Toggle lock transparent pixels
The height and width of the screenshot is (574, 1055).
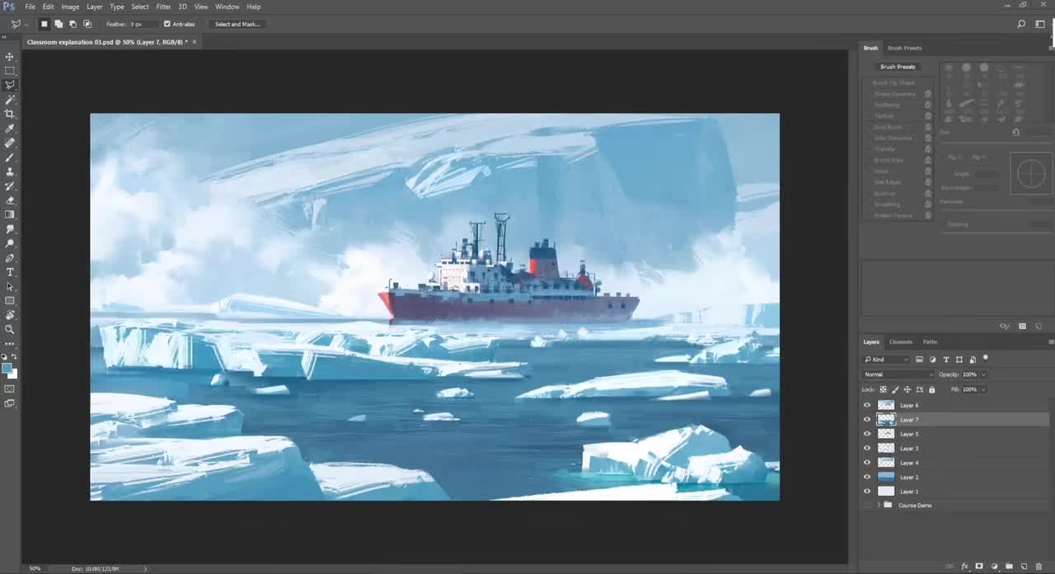coord(883,389)
